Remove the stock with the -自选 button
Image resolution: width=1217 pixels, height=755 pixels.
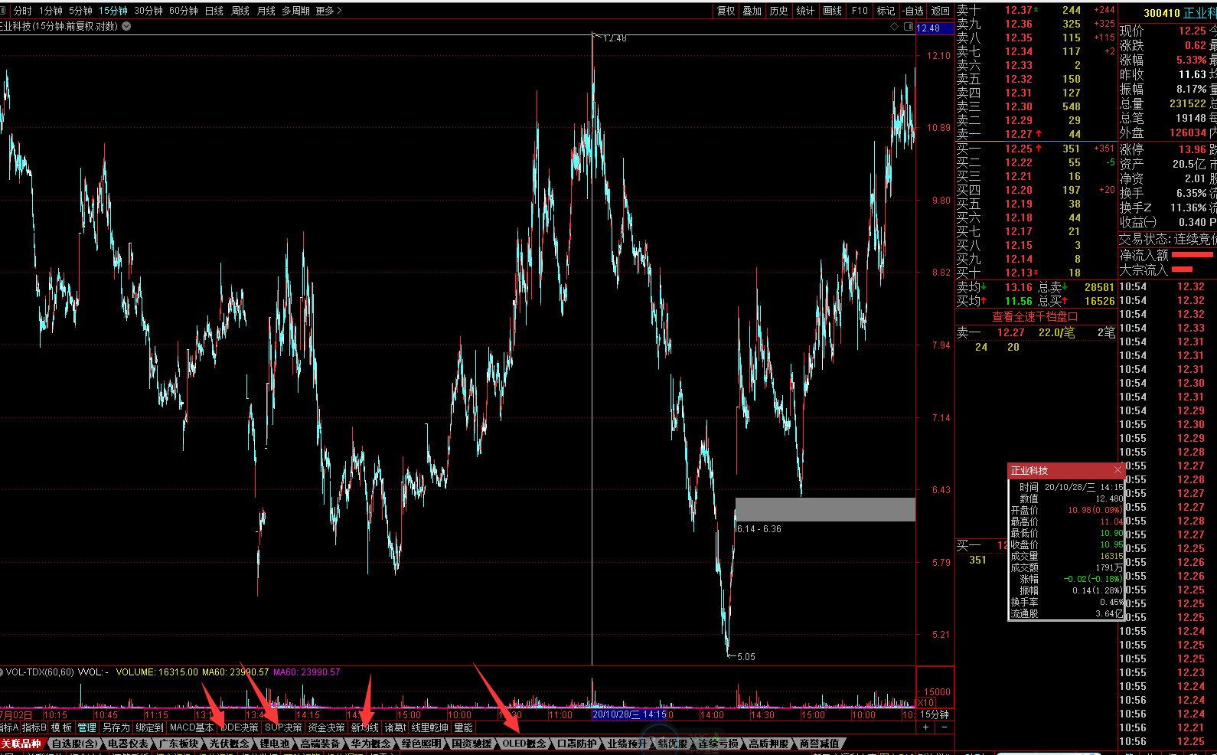913,11
